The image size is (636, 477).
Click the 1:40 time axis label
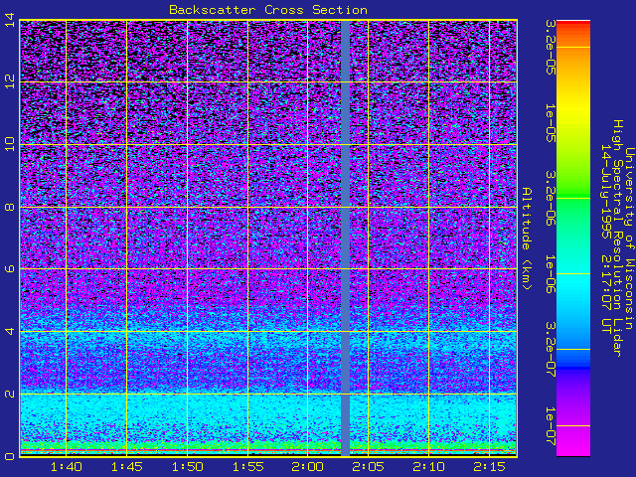(67, 467)
